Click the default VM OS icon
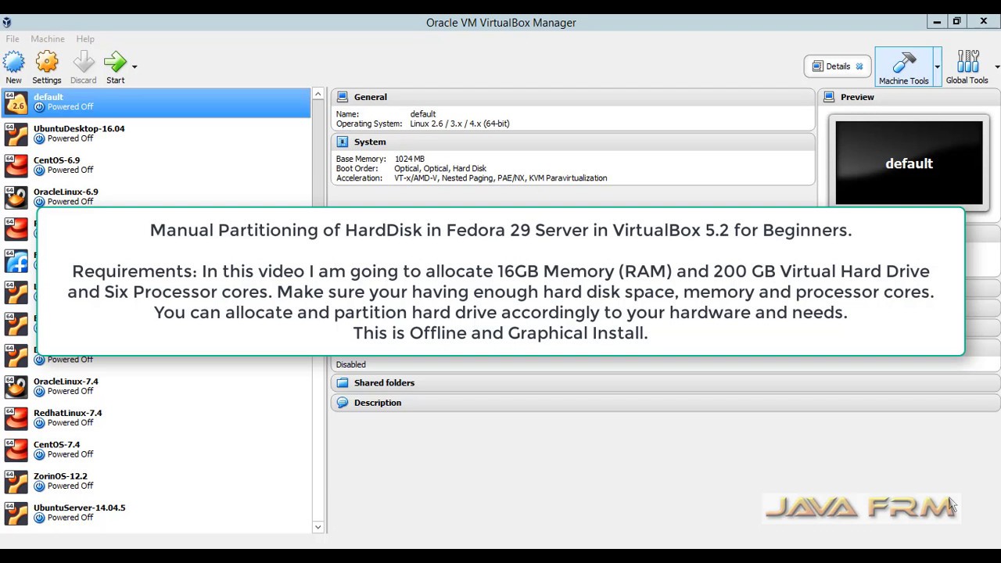1001x563 pixels. [x=16, y=102]
